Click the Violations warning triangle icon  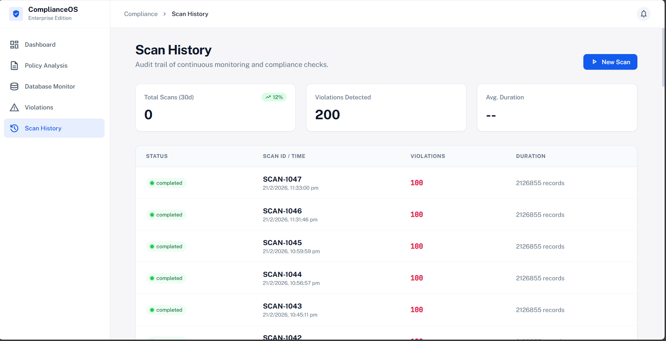click(x=14, y=107)
